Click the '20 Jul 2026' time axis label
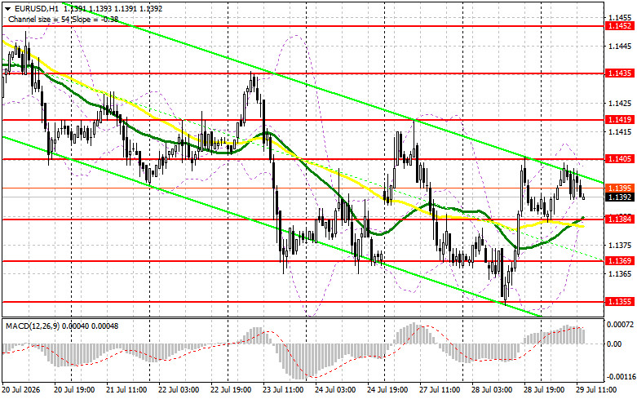This screenshot has height=399, width=637. (x=21, y=390)
